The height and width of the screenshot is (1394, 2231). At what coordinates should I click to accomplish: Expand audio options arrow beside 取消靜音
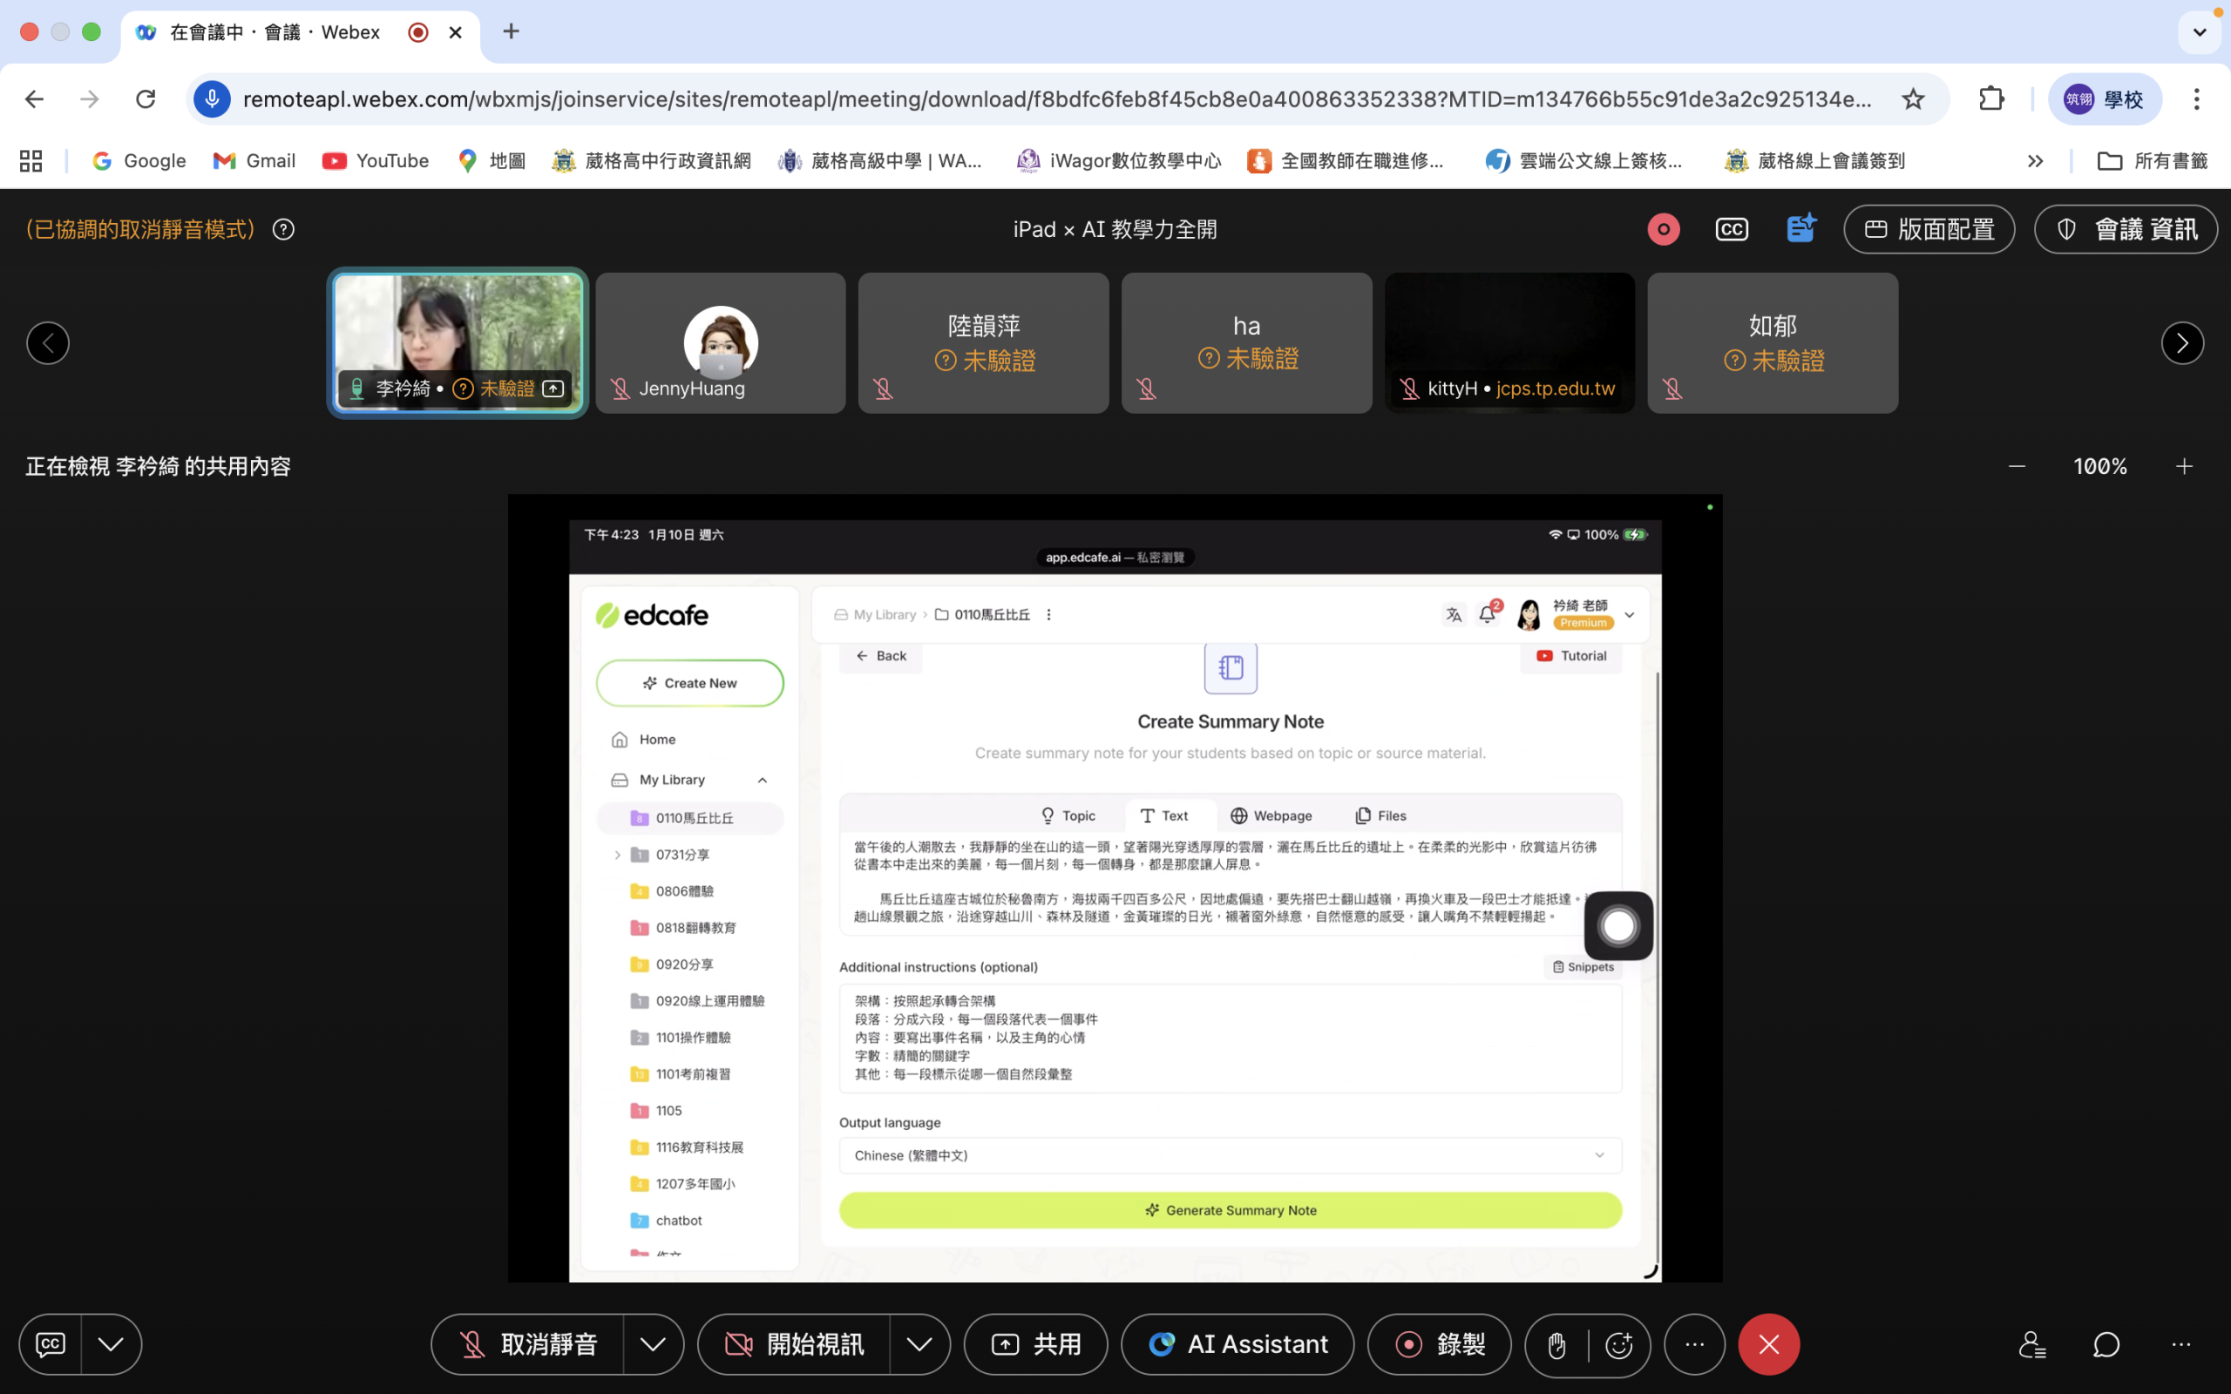coord(653,1345)
